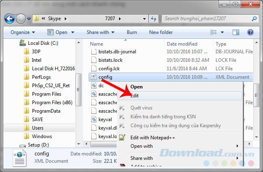This screenshot has width=263, height=172.
Task: Select the PhSp_CS2_UE_Ret folder
Action: tap(51, 86)
